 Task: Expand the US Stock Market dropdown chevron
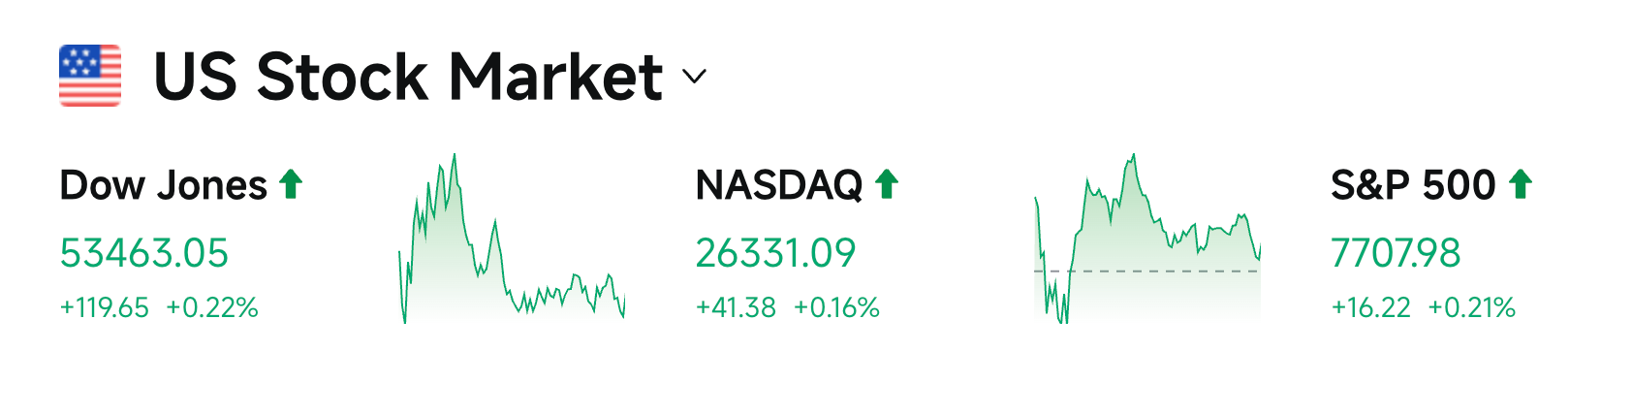pyautogui.click(x=695, y=77)
